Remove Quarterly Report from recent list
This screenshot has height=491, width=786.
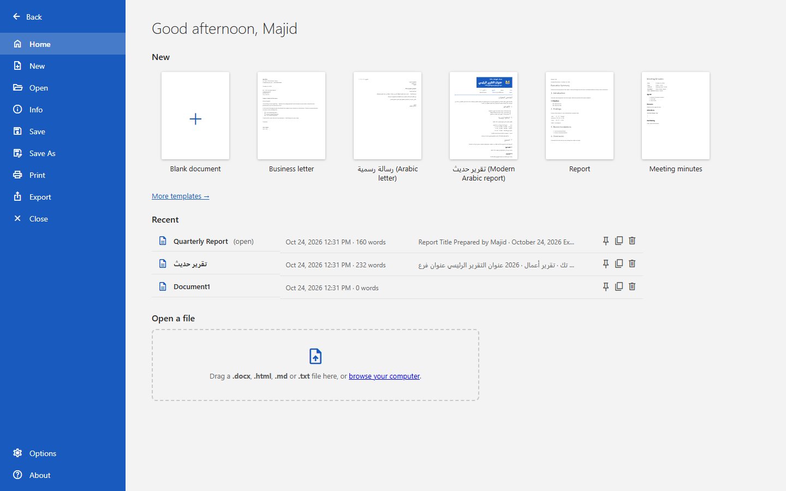[x=632, y=241]
